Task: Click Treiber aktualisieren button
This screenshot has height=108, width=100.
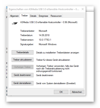Action: [22, 60]
